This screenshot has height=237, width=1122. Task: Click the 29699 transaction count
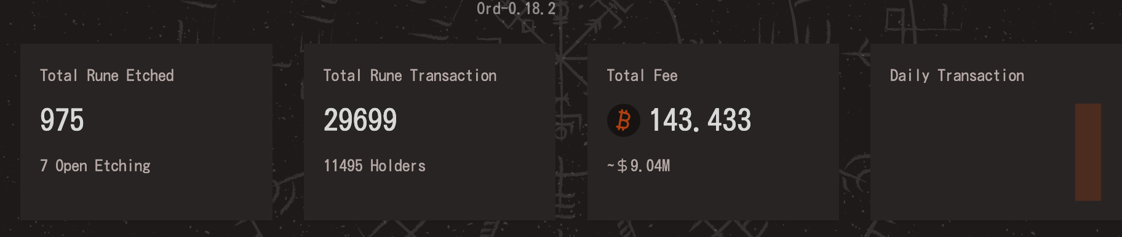(360, 120)
